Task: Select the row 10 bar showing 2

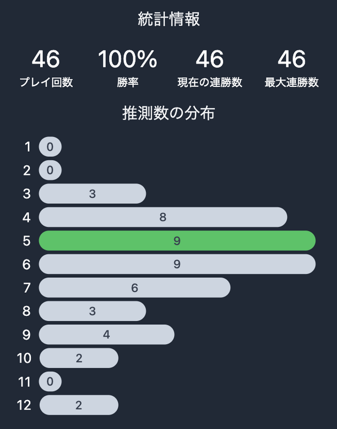Action: [79, 358]
